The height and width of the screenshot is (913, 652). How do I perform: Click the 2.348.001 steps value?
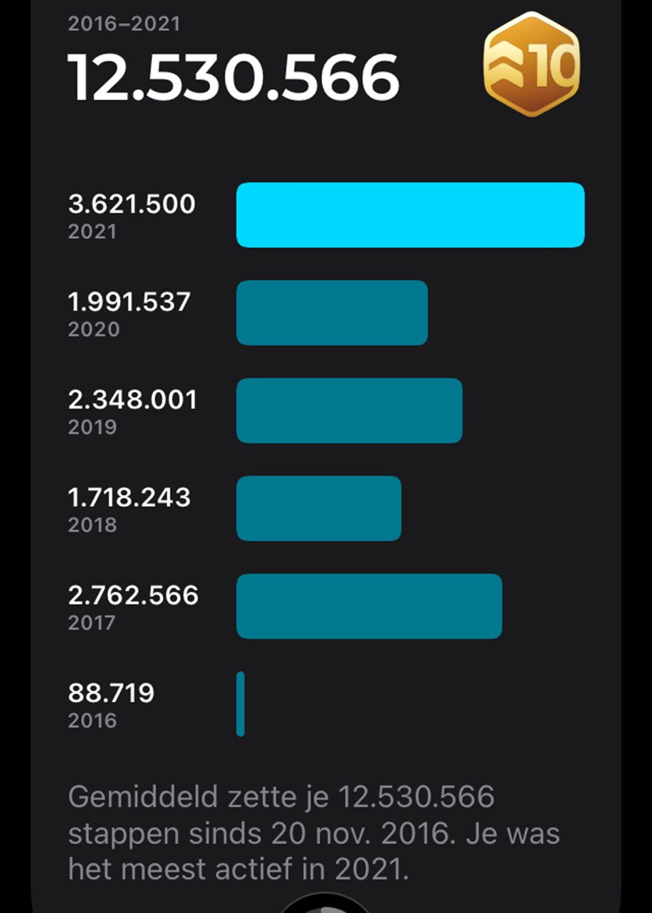click(x=132, y=400)
